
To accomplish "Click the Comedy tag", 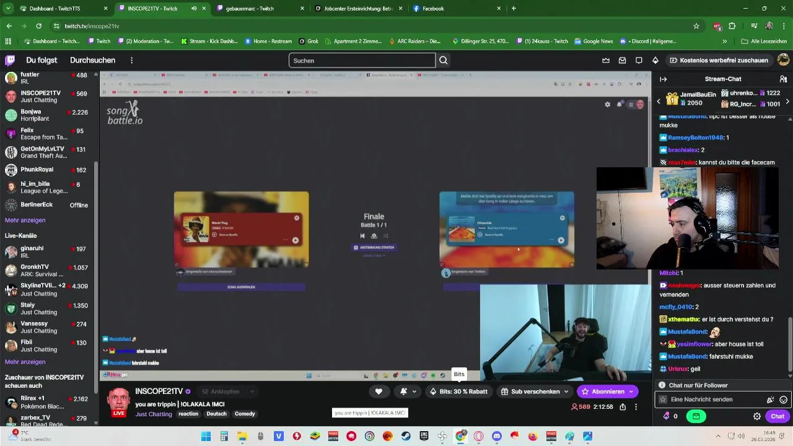I will click(245, 414).
